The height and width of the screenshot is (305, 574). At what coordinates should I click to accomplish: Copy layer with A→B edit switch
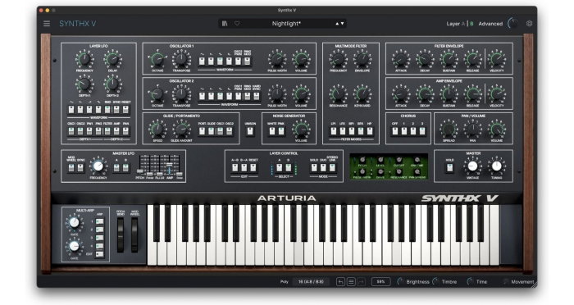click(x=235, y=168)
